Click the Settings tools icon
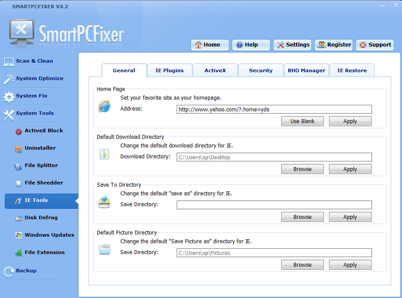The height and width of the screenshot is (298, 402). 280,45
